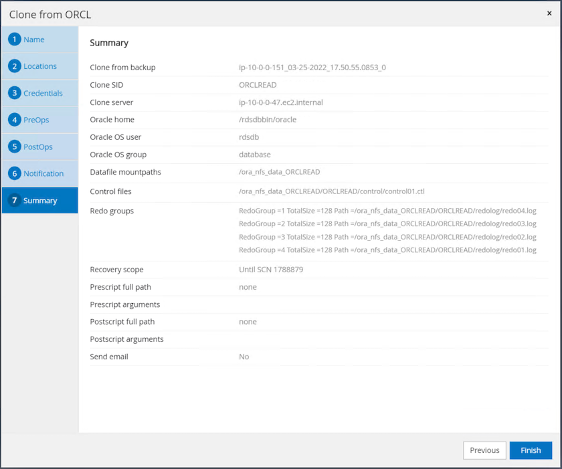Jump to the PostOps step
The width and height of the screenshot is (562, 469).
pyautogui.click(x=38, y=147)
